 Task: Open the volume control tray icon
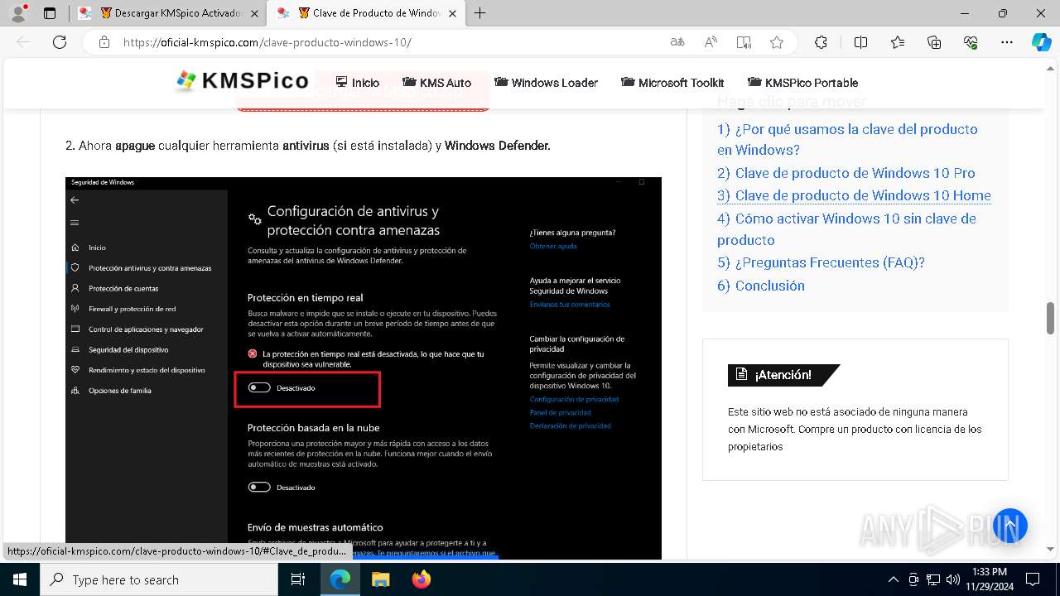tap(952, 579)
